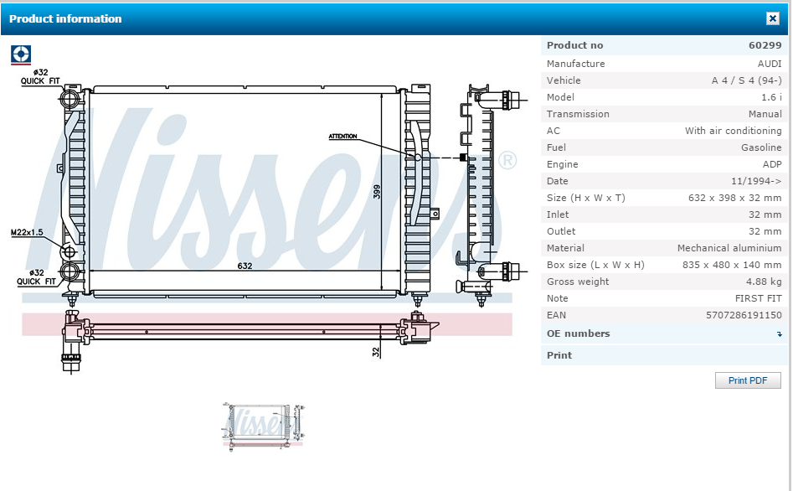Viewport: 793px width, 491px height.
Task: Click the Note value FIRST FIT
Action: pos(758,298)
